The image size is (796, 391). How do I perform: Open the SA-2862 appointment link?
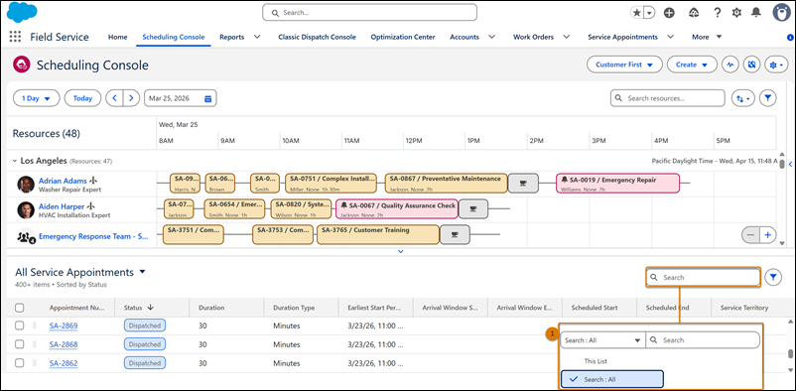pos(64,363)
